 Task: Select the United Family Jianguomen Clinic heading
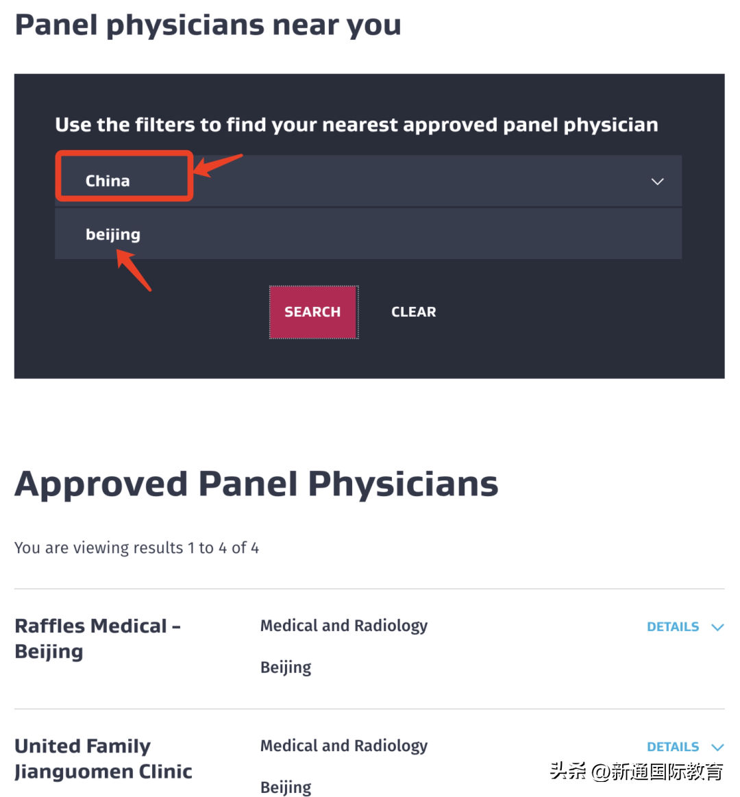tap(103, 758)
